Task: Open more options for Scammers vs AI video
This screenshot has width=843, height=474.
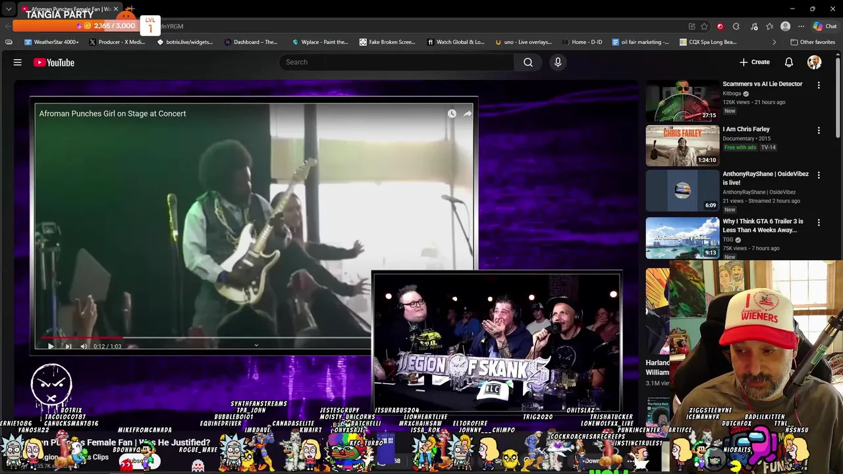Action: click(819, 85)
